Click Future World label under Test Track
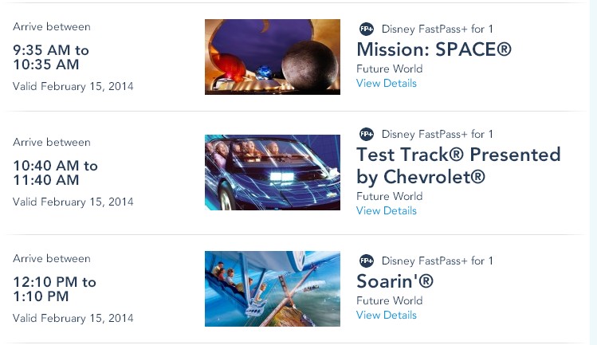 coord(390,196)
